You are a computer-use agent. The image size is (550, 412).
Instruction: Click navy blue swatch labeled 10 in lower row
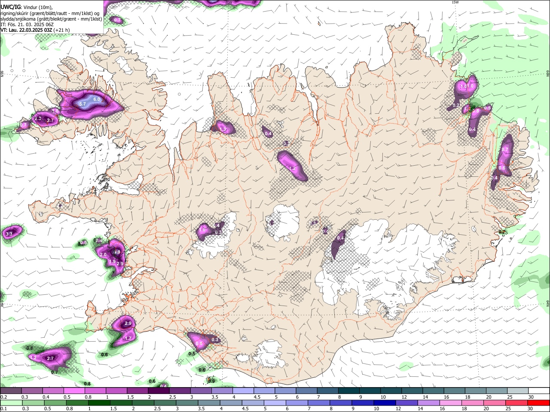385,403
